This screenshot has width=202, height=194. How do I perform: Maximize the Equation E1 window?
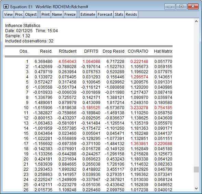point(181,7)
